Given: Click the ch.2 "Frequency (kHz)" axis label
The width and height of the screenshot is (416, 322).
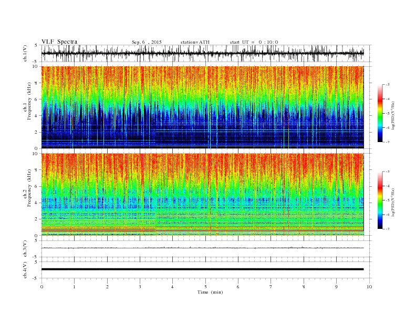Looking at the screenshot, I should point(29,188).
